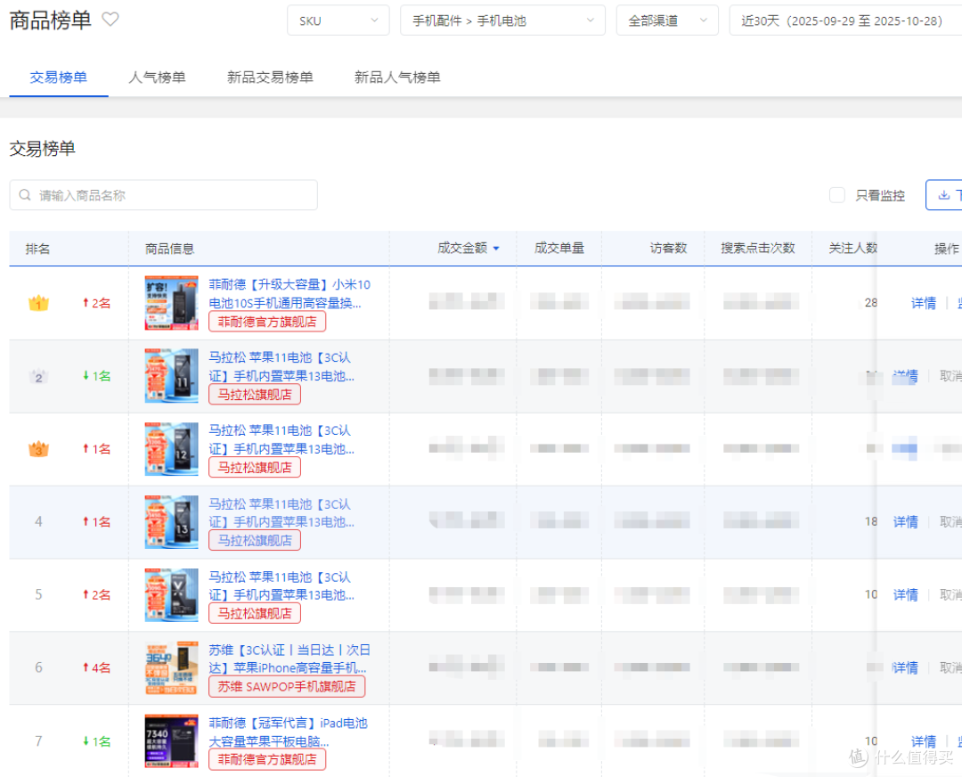Open thumbnail of 苏维 iPhone battery product

click(171, 667)
